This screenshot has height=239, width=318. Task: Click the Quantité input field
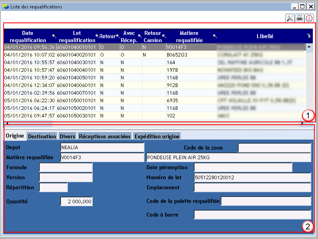click(76, 202)
